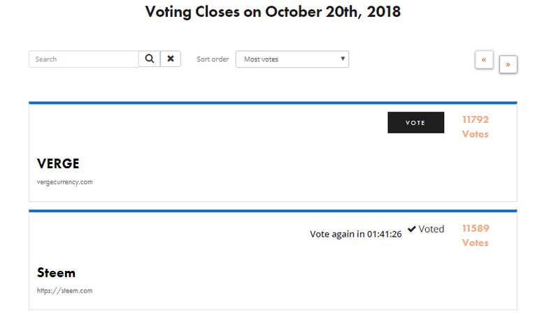Click the Steem entry title
The width and height of the screenshot is (537, 317).
[x=56, y=273]
